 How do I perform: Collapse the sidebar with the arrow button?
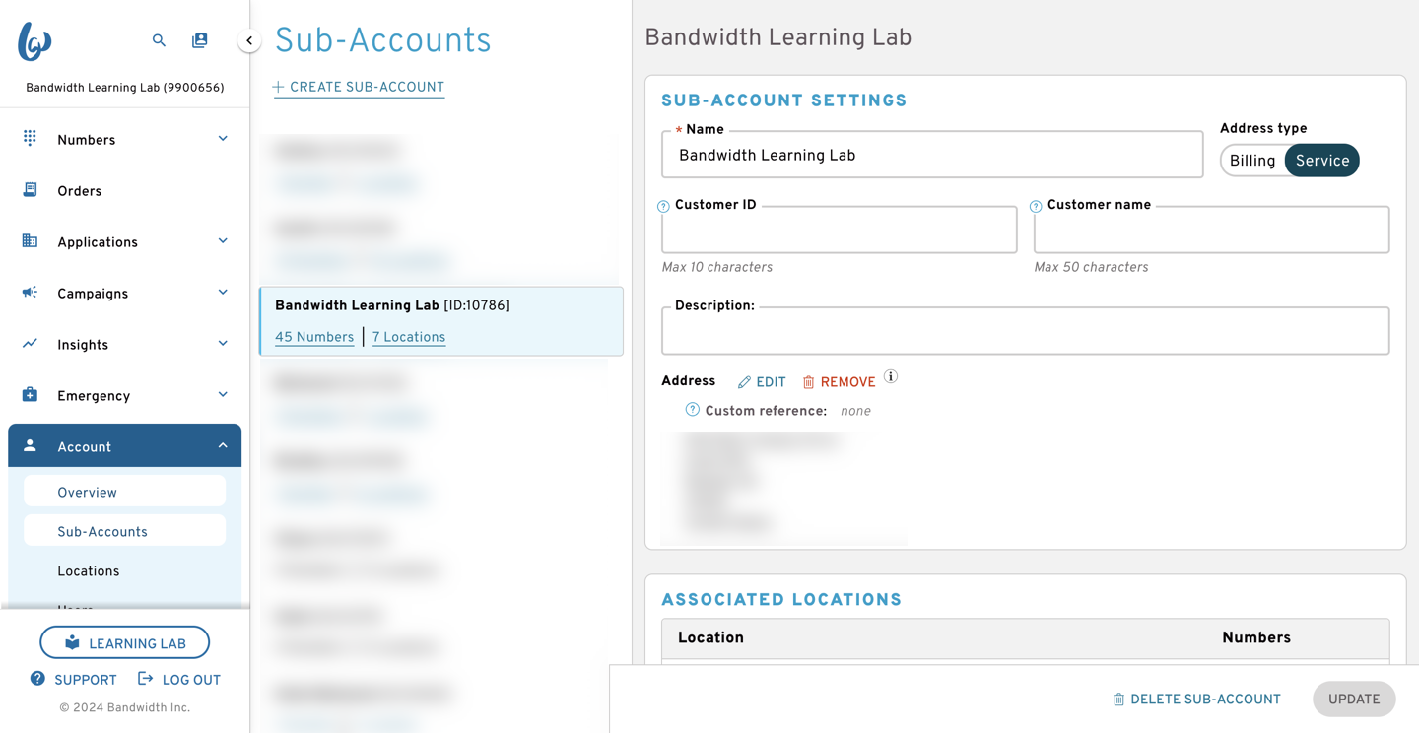(x=249, y=40)
